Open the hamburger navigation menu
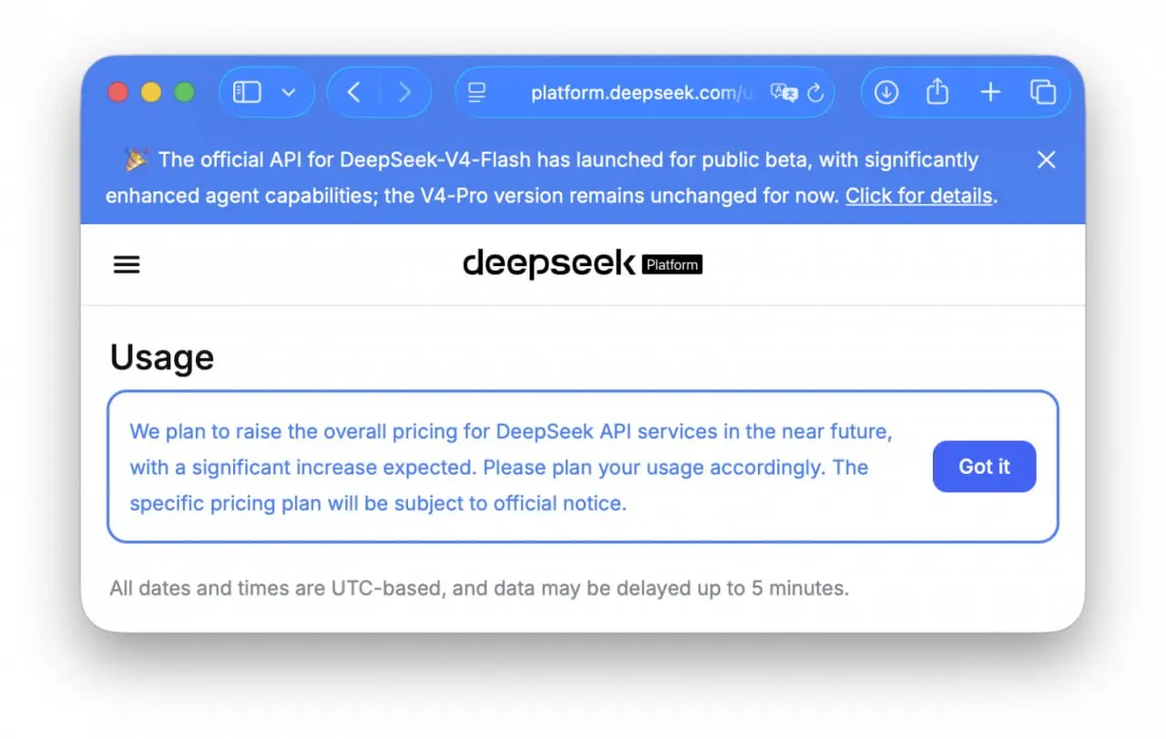 (127, 265)
